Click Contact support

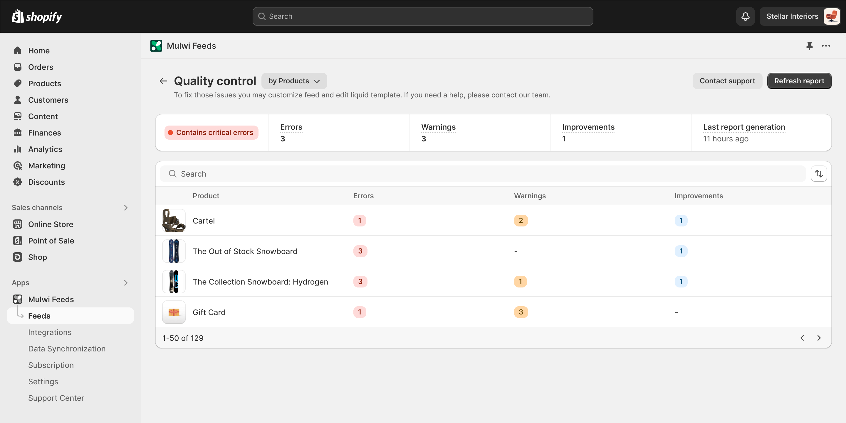tap(727, 81)
